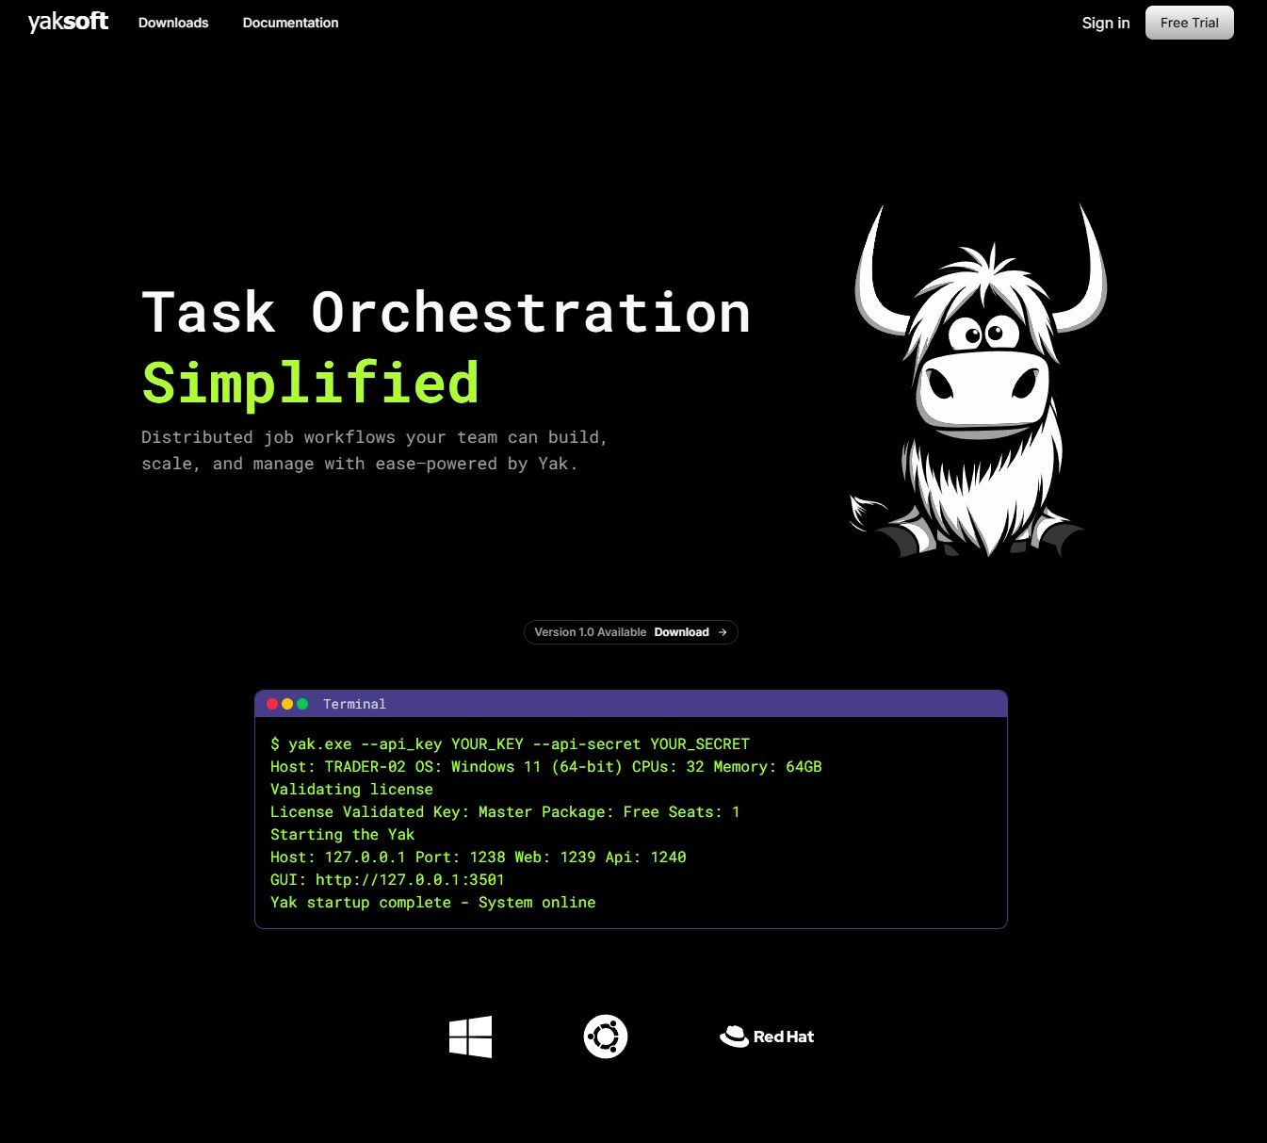The height and width of the screenshot is (1143, 1267).
Task: Click the Simplified green headline text
Action: (309, 381)
